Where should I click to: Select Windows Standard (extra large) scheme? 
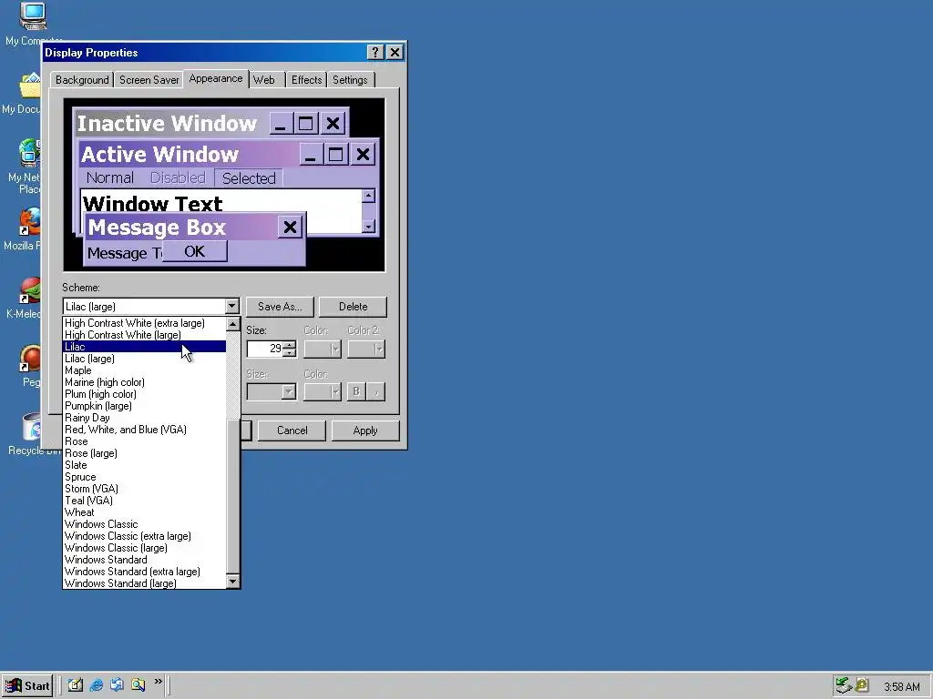[144, 572]
